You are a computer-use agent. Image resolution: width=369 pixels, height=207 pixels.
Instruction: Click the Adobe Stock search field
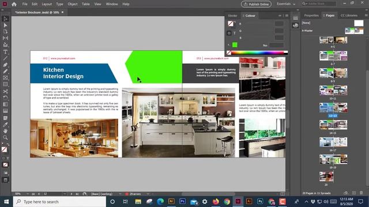coord(319,4)
